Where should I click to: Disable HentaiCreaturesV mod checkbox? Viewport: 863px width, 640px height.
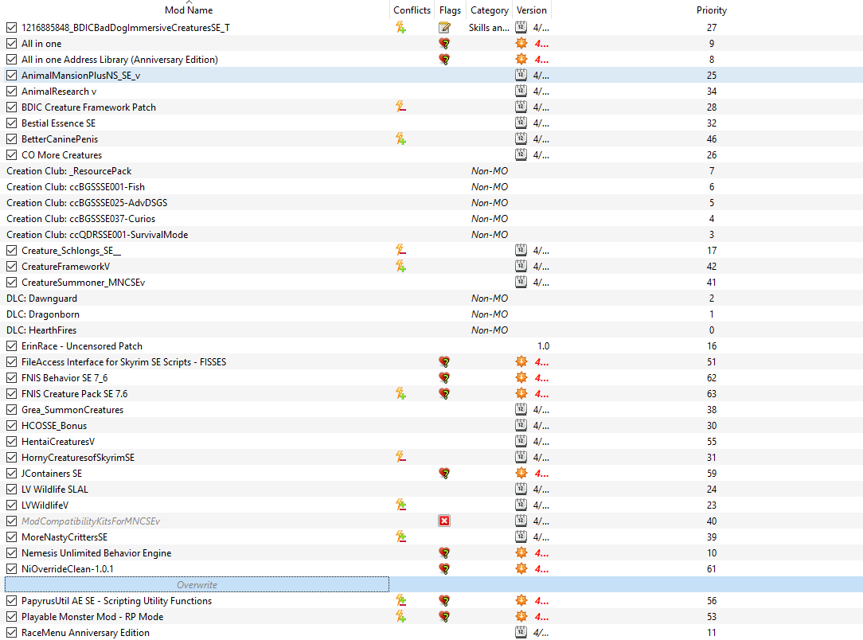[12, 442]
